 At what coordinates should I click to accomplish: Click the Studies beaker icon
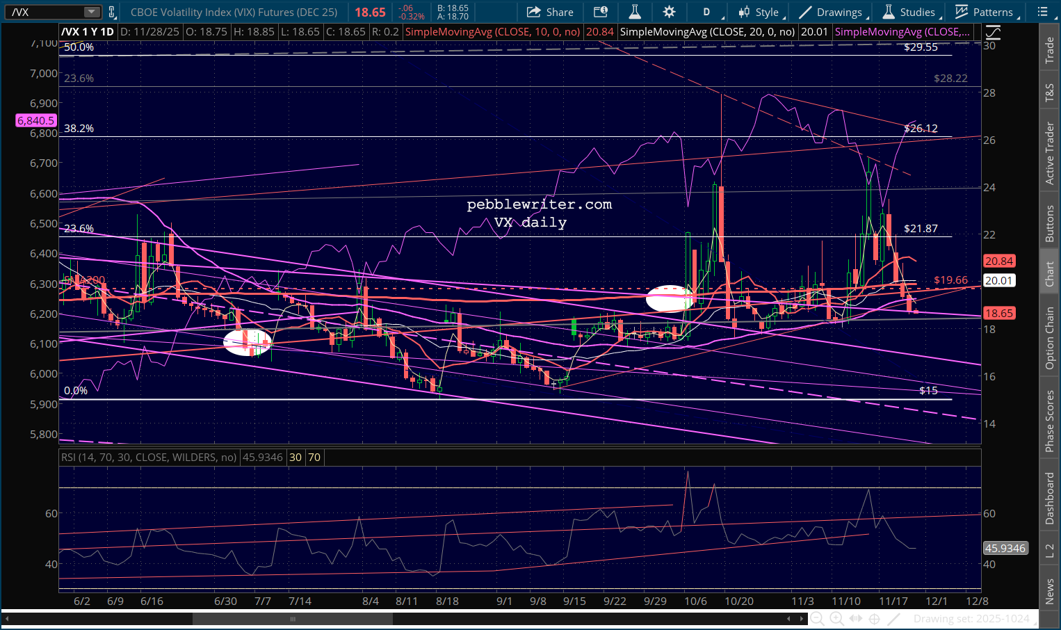click(889, 12)
